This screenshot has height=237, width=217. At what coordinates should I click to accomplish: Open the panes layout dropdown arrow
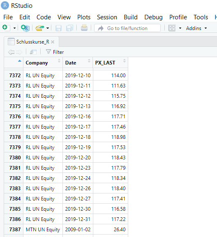[180, 28]
